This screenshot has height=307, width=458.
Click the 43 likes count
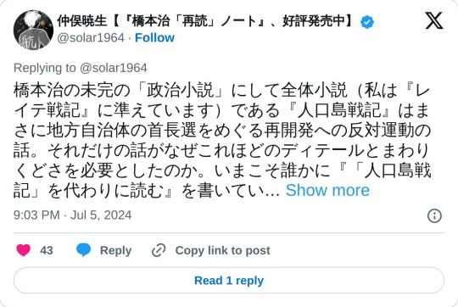(x=47, y=250)
